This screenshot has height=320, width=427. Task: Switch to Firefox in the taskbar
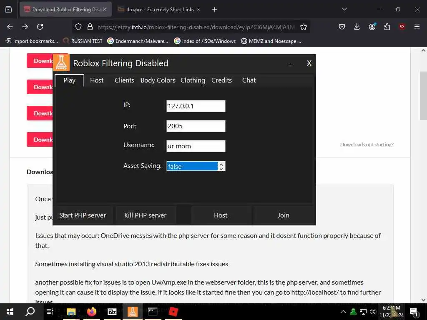click(x=92, y=312)
